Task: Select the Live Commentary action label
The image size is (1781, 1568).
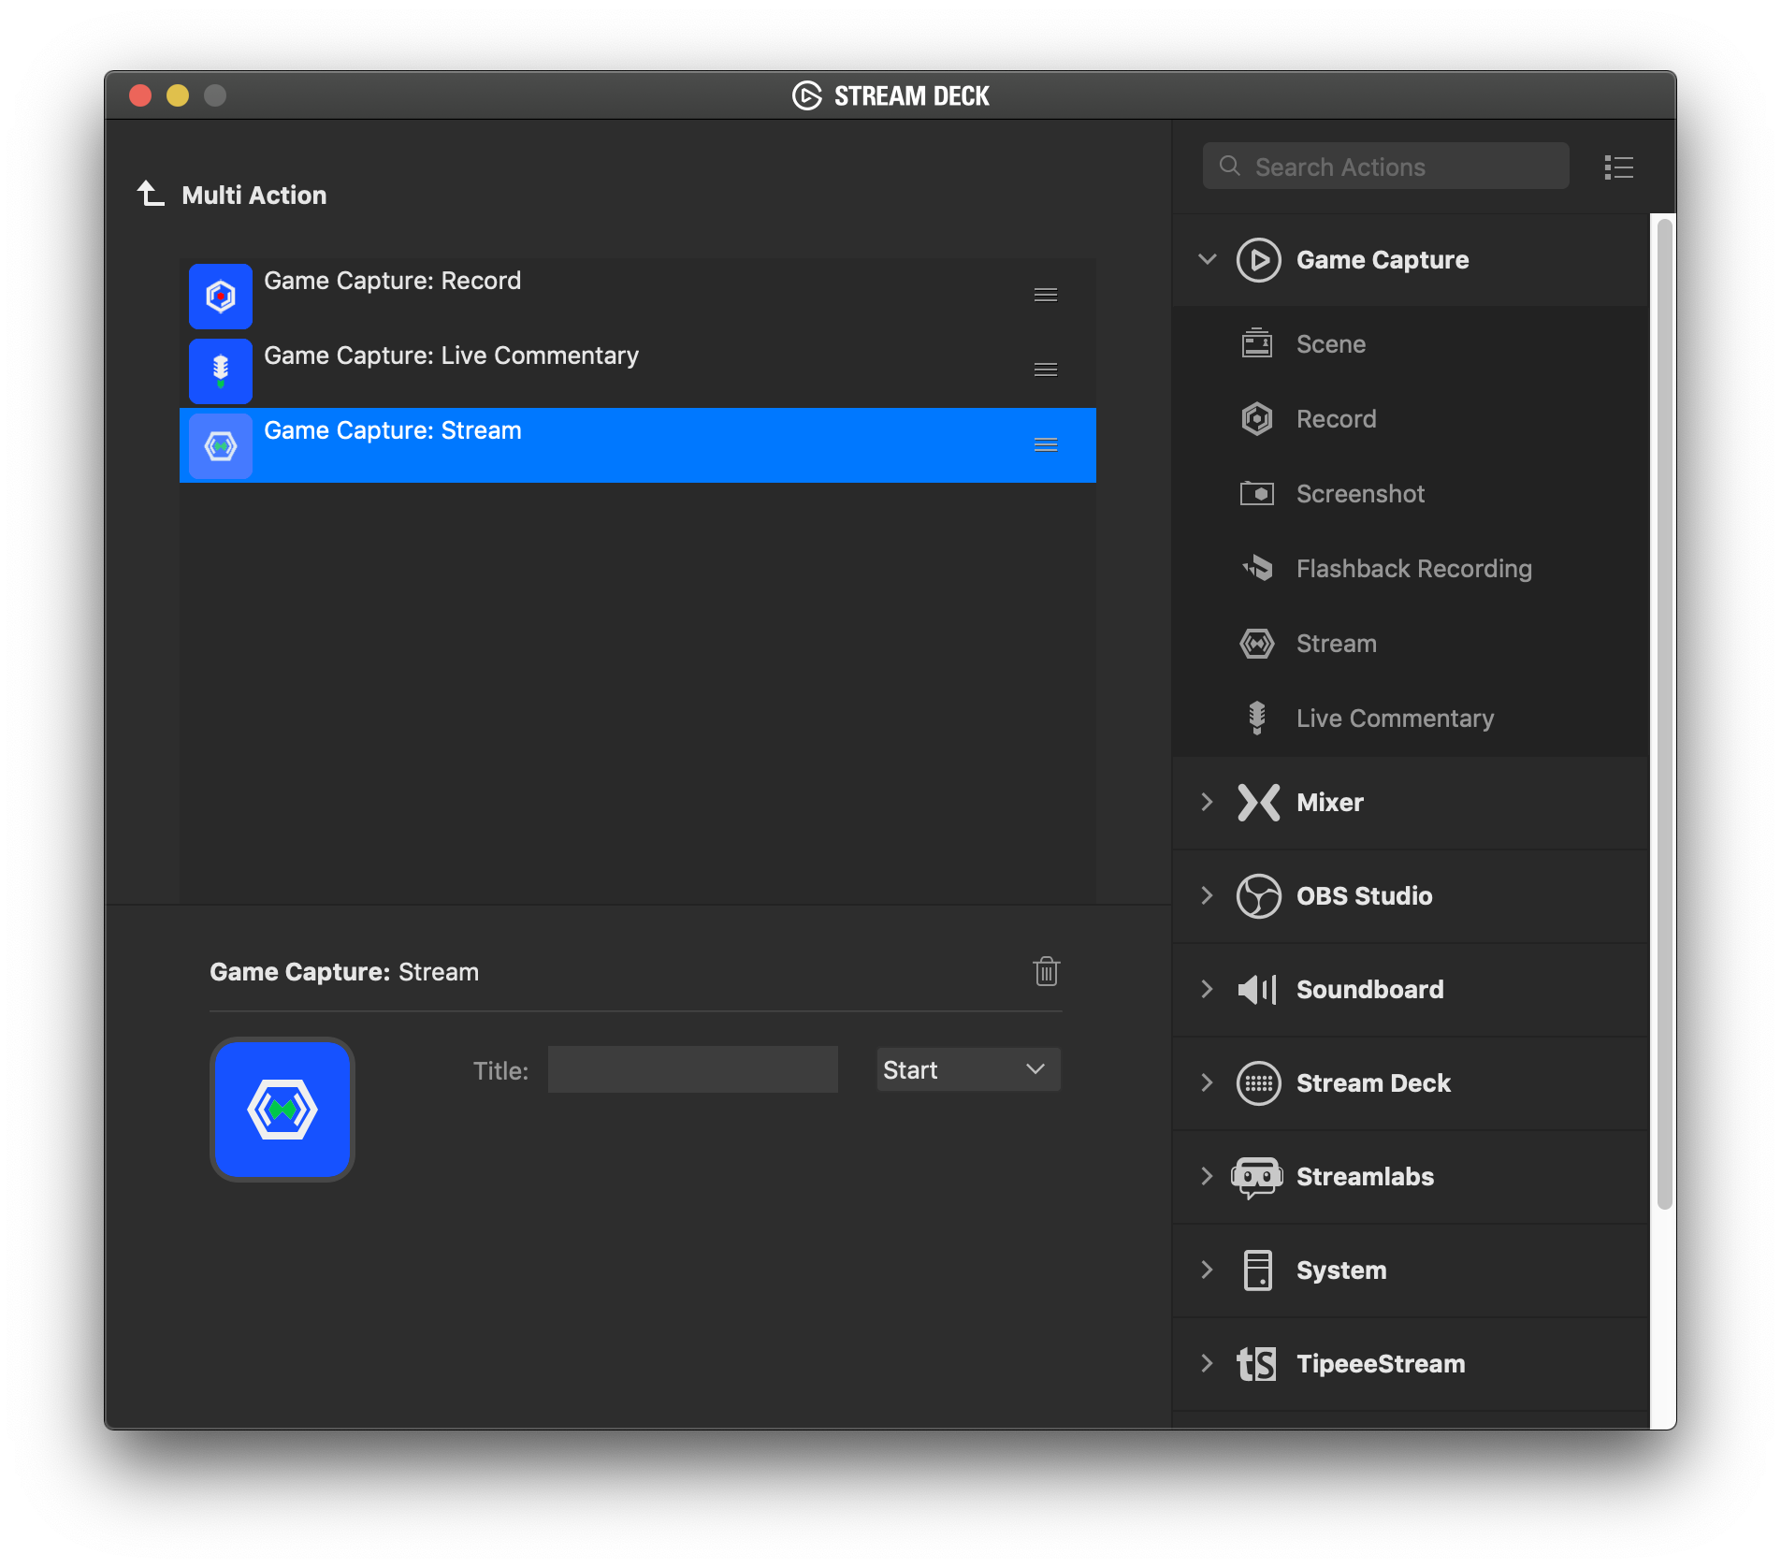Action: click(x=1395, y=719)
